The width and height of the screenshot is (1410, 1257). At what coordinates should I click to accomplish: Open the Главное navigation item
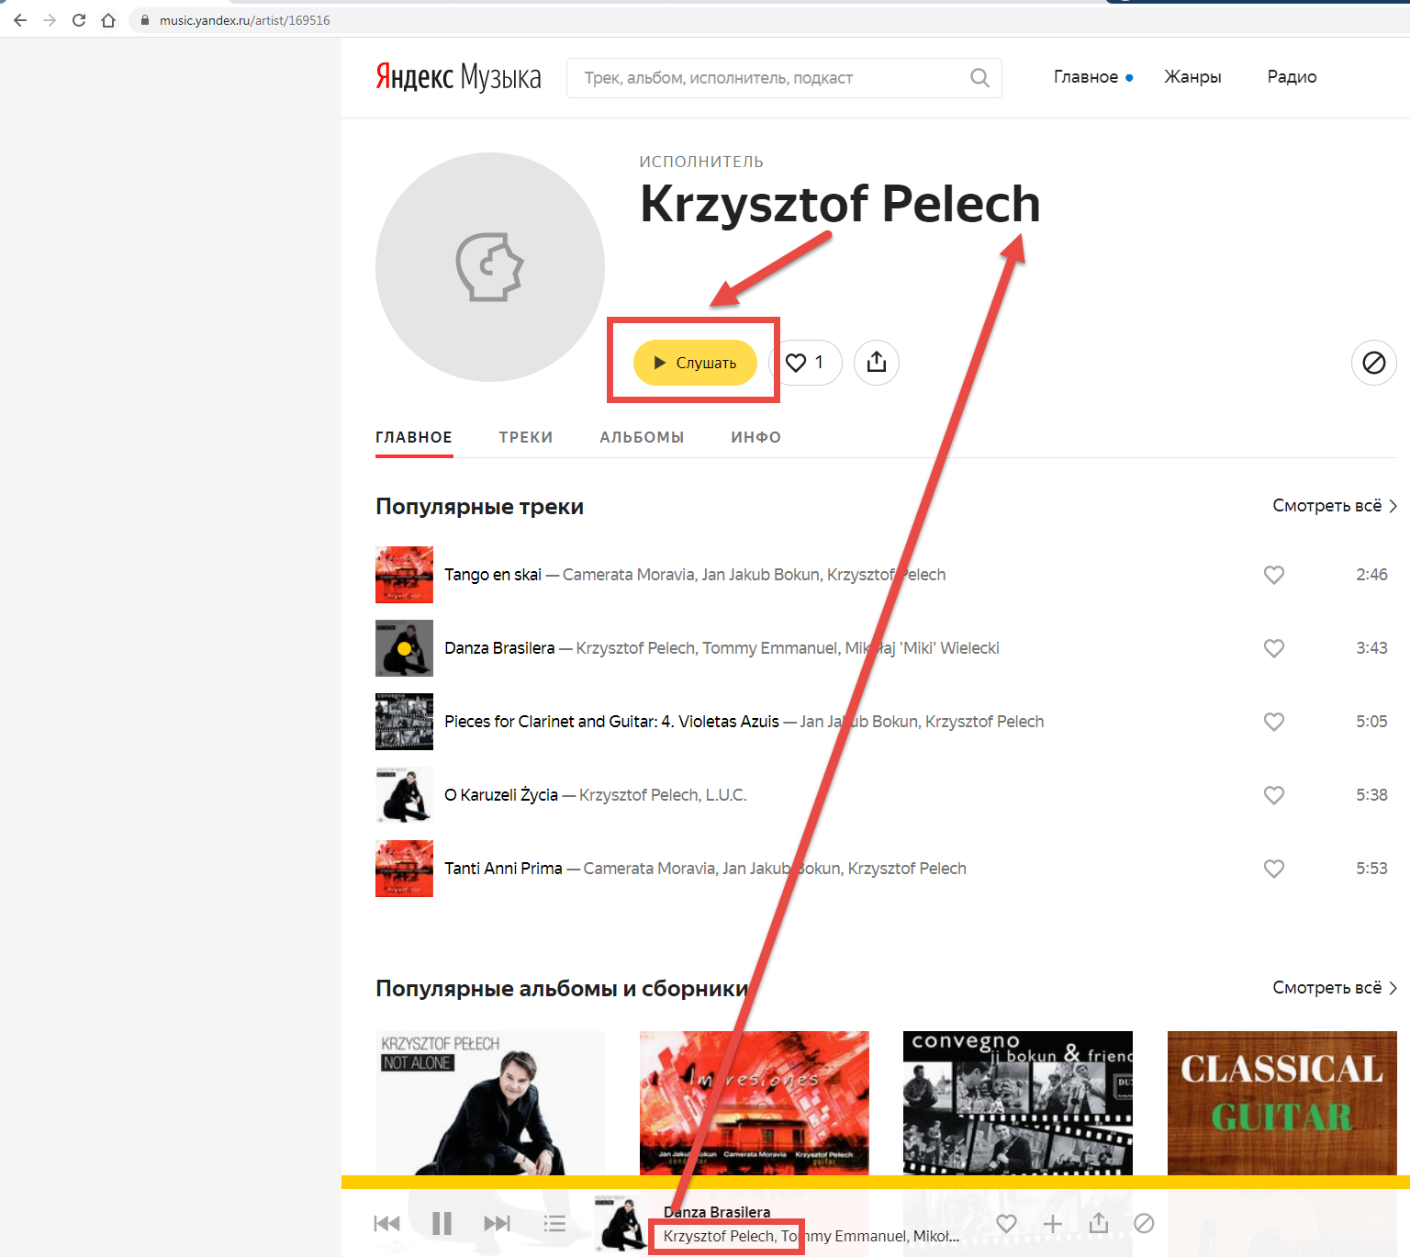(1086, 77)
